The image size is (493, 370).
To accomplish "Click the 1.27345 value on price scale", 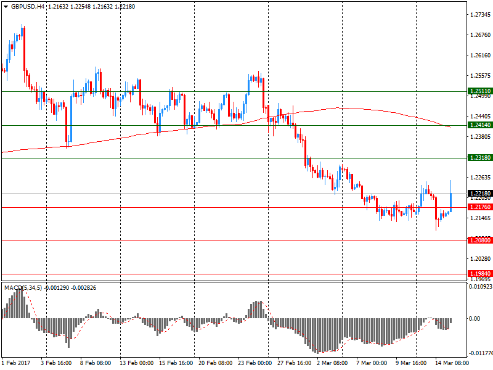I will (x=479, y=14).
